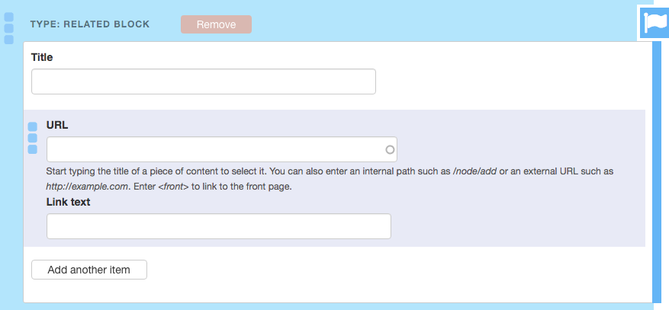
Task: Grab the Related Block drag handle
Action: coord(9,28)
